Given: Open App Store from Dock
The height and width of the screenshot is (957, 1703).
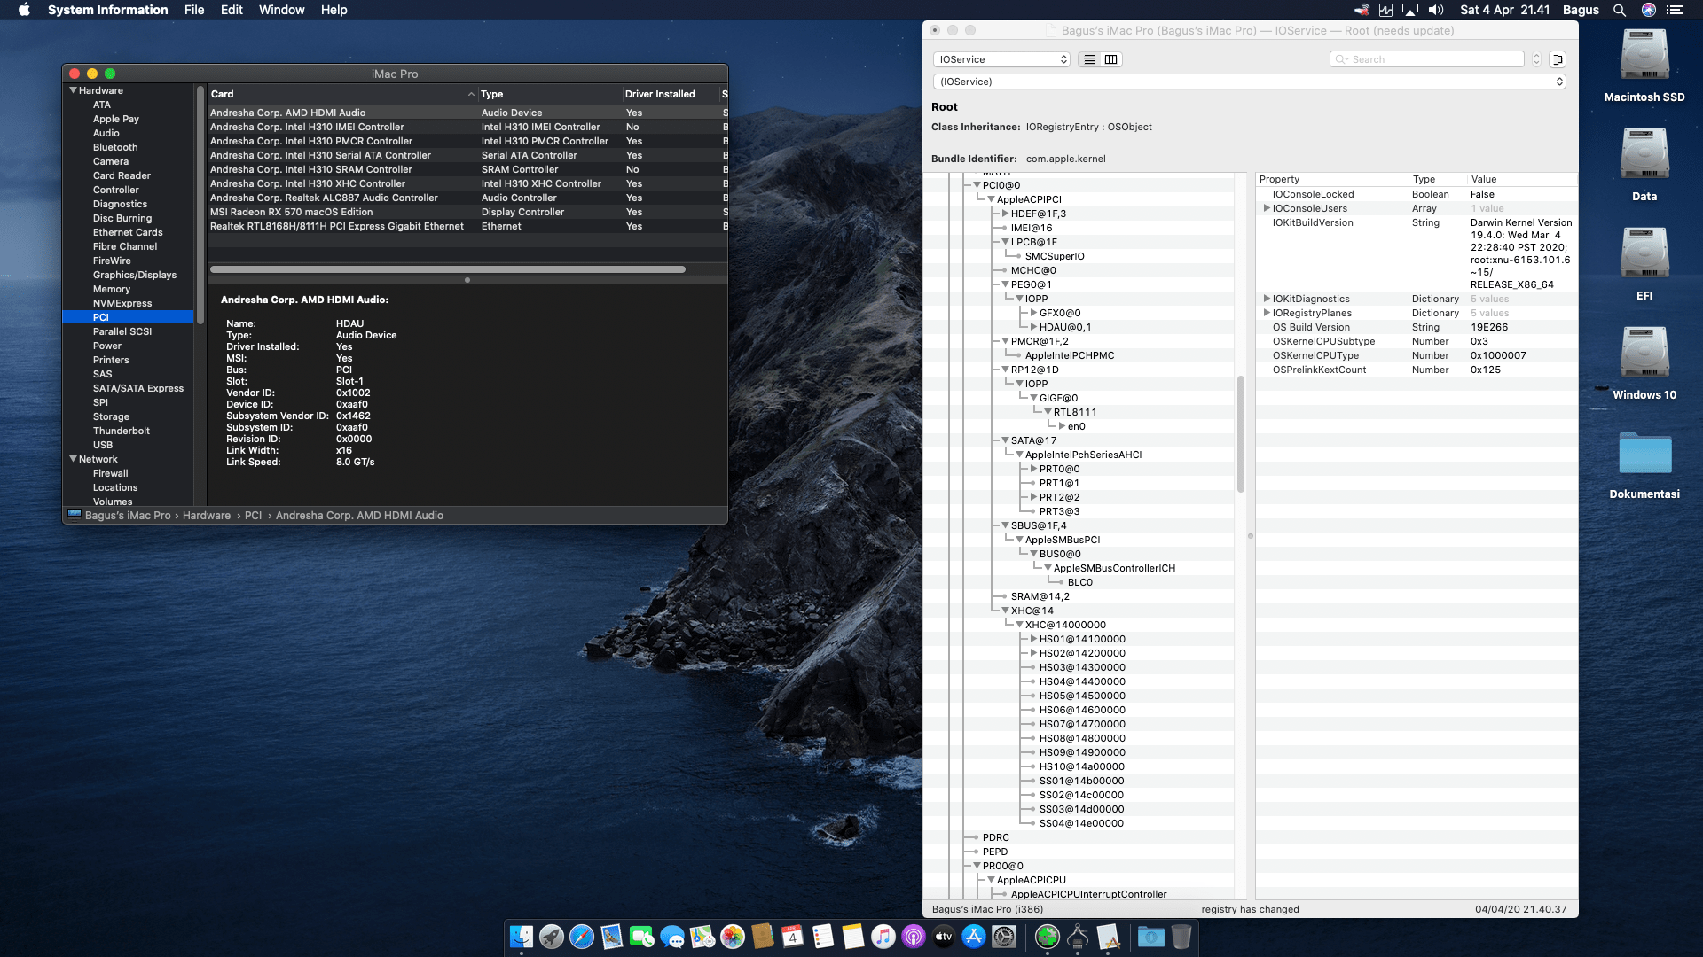Looking at the screenshot, I should [x=974, y=937].
